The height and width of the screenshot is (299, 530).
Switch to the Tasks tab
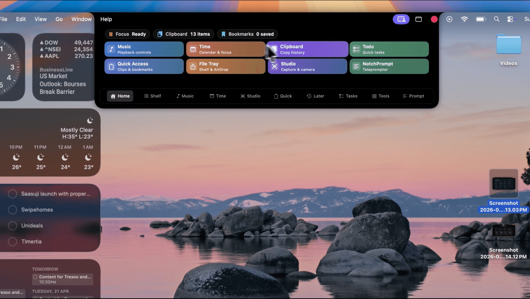point(348,96)
